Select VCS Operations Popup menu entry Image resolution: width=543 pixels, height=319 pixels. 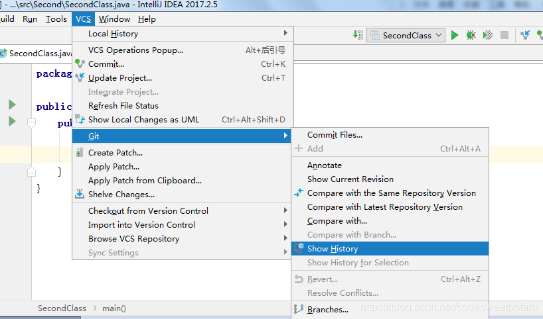point(183,50)
